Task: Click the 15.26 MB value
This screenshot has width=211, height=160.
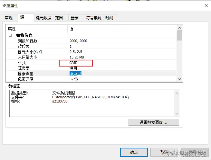Action: coord(77,57)
